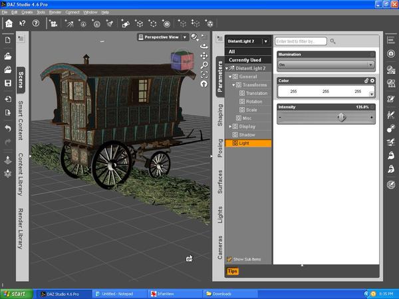Switch to Untitled - Notepad in taskbar
The width and height of the screenshot is (399, 299).
120,294
